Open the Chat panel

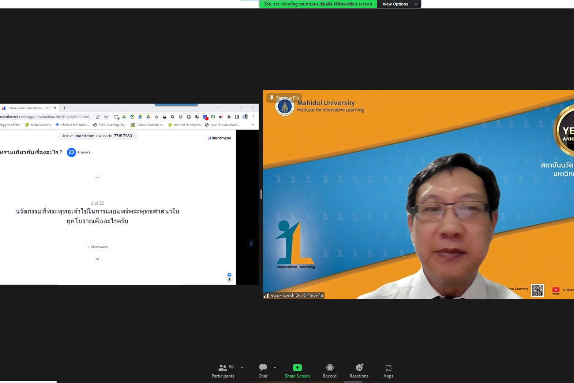click(x=263, y=371)
